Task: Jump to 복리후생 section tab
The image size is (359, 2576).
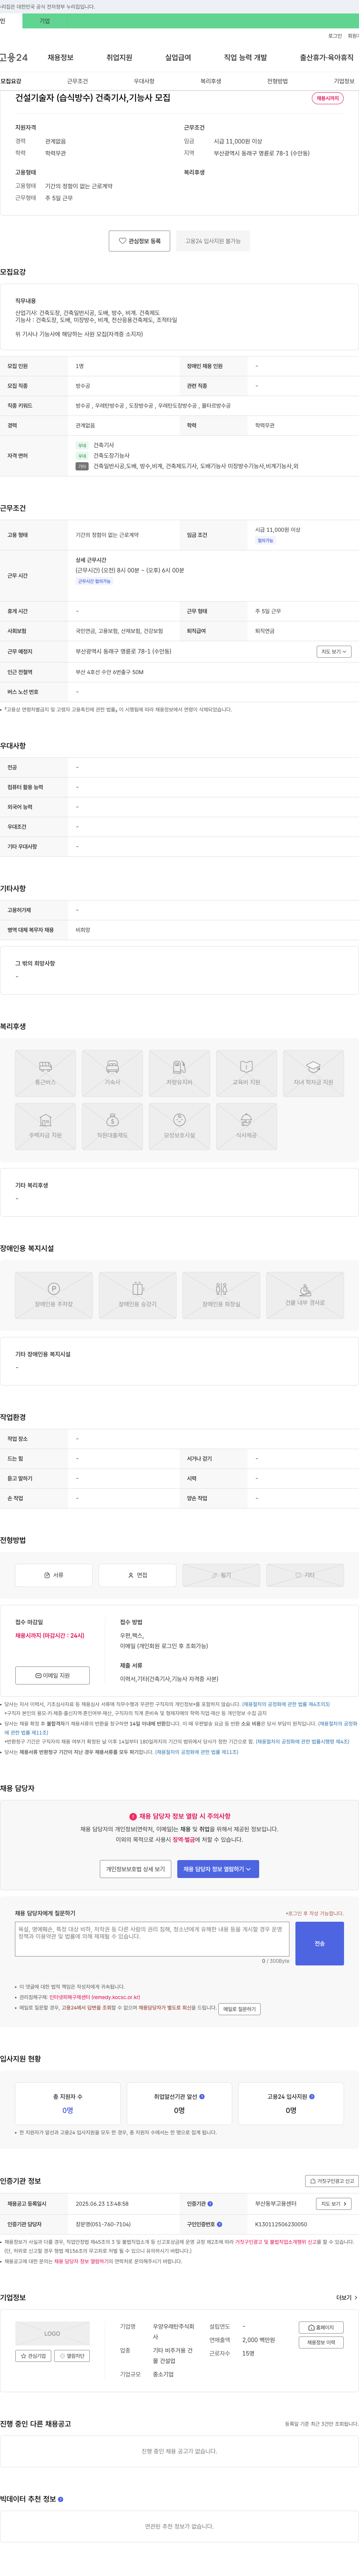Action: click(x=211, y=81)
